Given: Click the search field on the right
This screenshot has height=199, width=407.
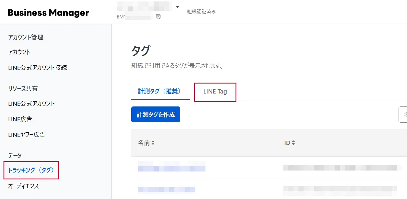Looking at the screenshot, I should [403, 114].
